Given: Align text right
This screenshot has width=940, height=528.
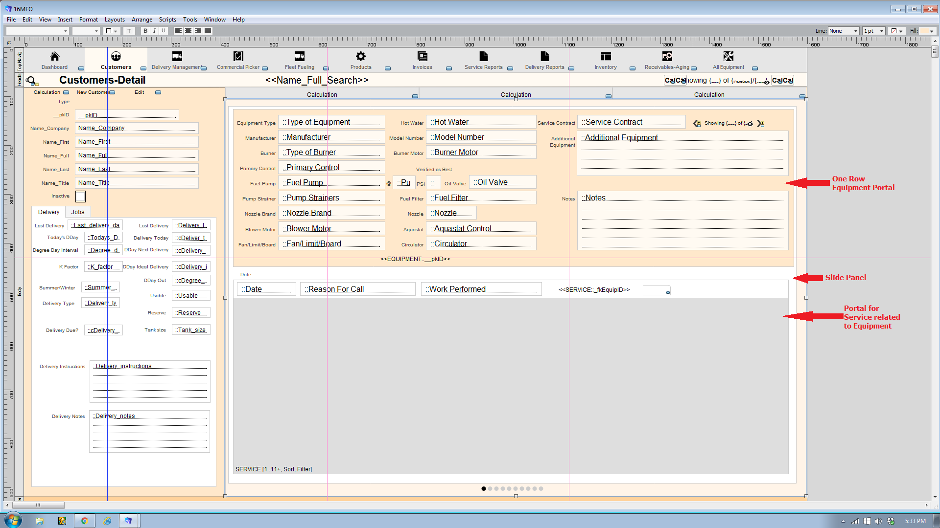Looking at the screenshot, I should (198, 31).
